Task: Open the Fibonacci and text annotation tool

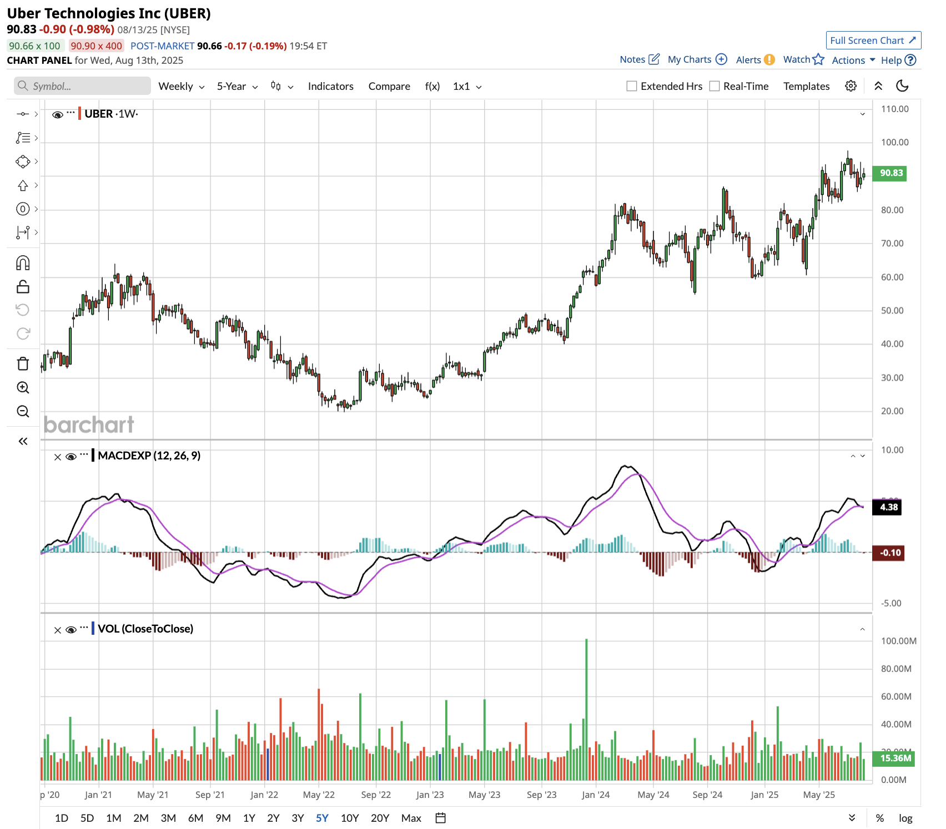Action: point(23,138)
